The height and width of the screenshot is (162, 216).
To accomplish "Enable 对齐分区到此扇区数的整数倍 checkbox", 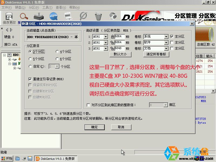I will tap(88, 105).
